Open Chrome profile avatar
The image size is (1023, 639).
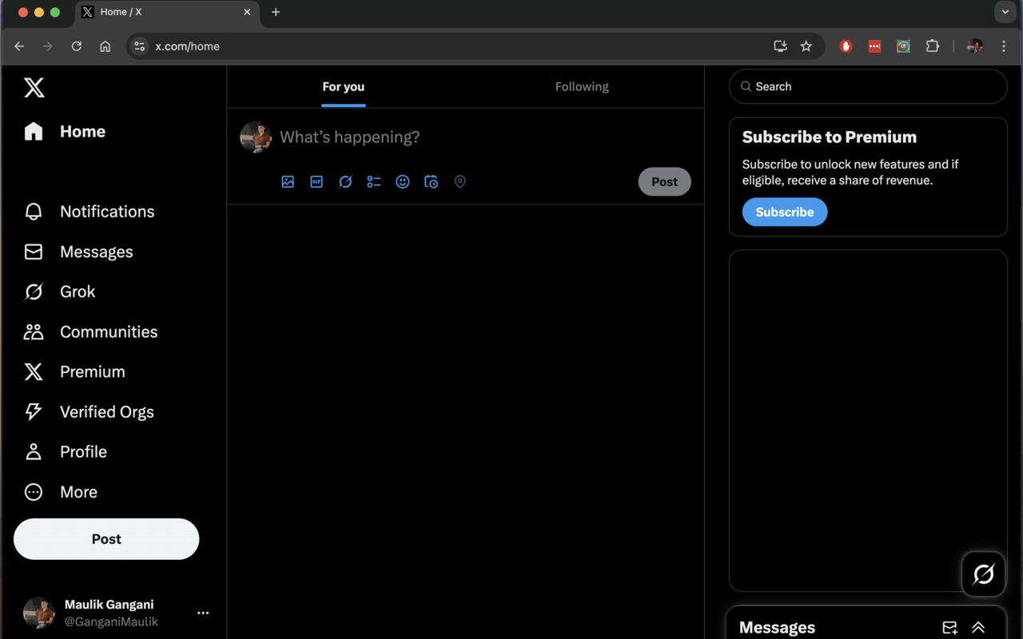click(x=975, y=46)
